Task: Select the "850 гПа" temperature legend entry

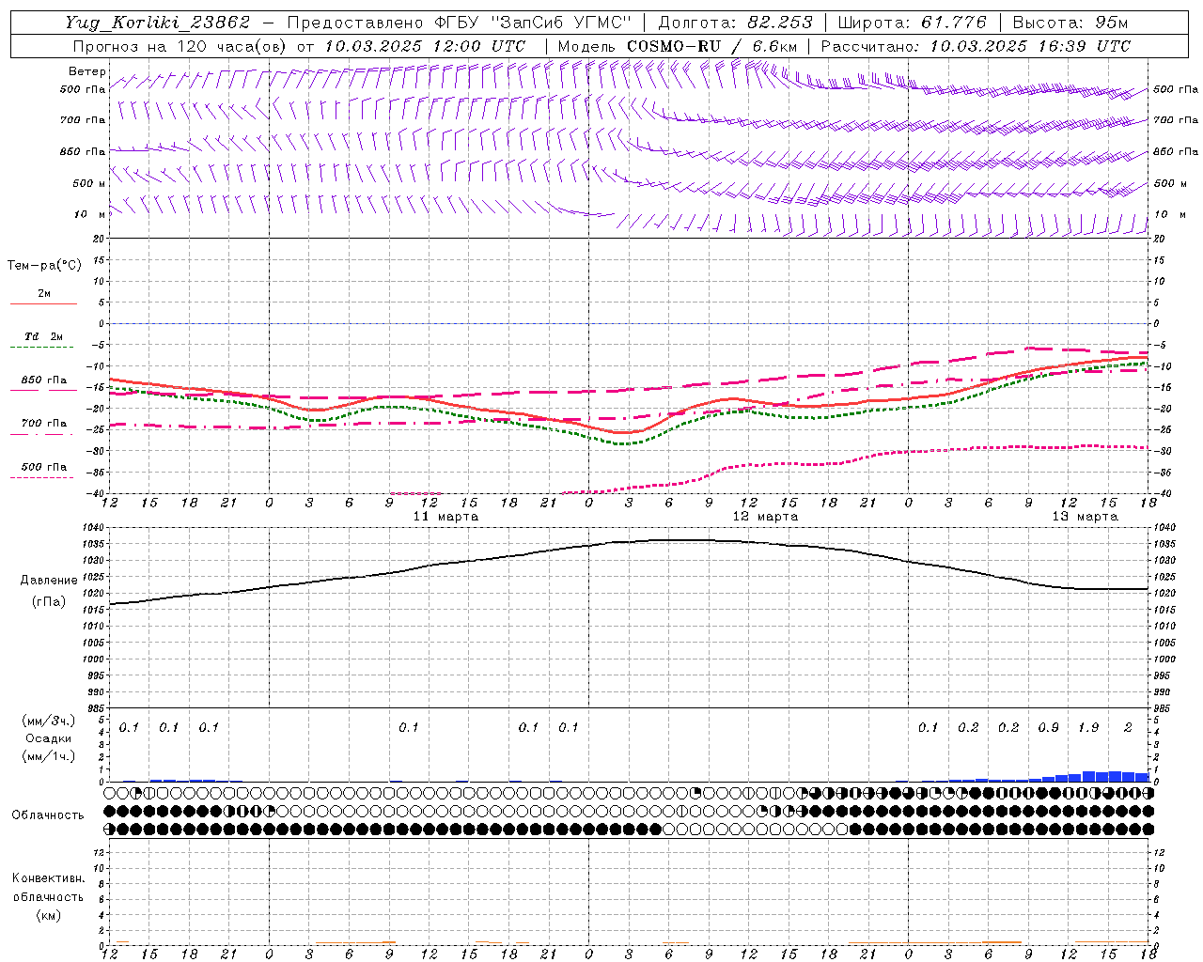Action: click(44, 380)
